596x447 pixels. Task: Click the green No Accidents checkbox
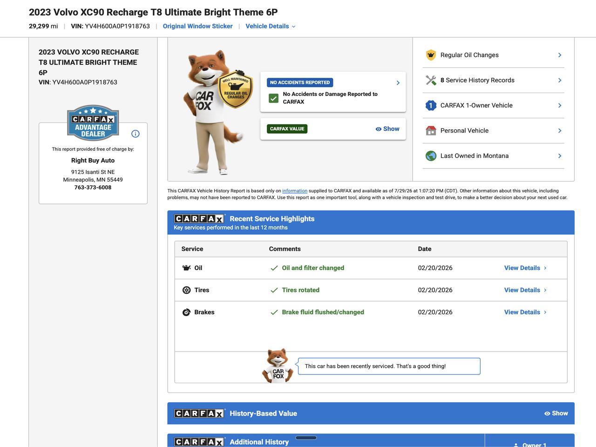tap(274, 98)
